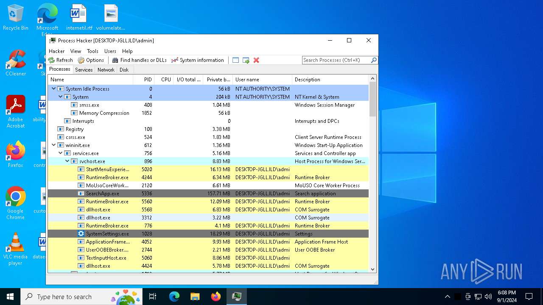Screen dimensions: 543x305
Task: Select the Interrupts row
Action: (x=208, y=121)
